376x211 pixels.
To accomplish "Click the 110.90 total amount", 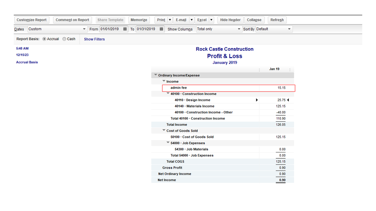I will click(x=281, y=119).
